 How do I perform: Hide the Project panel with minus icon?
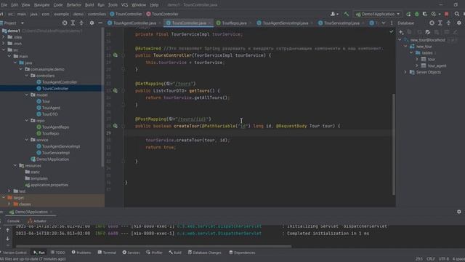coord(100,23)
